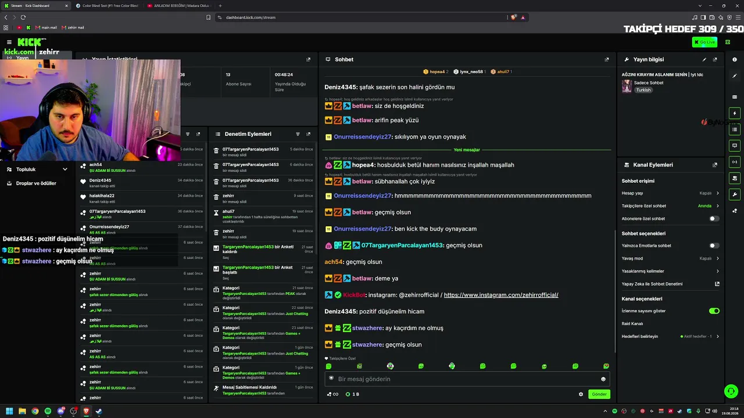Image resolution: width=744 pixels, height=418 pixels.
Task: Open the green support chat bubble
Action: click(x=731, y=391)
